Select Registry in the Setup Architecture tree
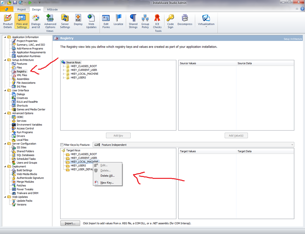 pyautogui.click(x=21, y=71)
